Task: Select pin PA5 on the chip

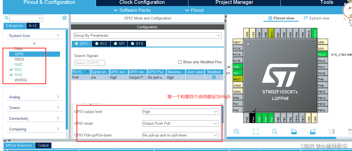Action: [259, 118]
